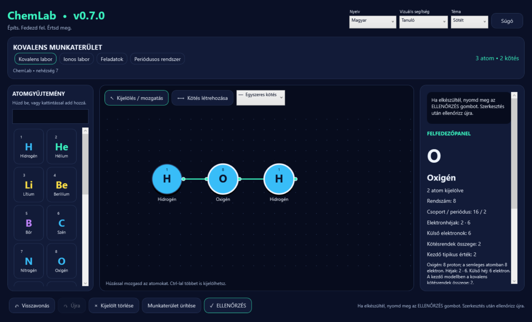The image size is (532, 322).
Task: Click the atom collection scrollbar thumb
Action: click(86, 164)
